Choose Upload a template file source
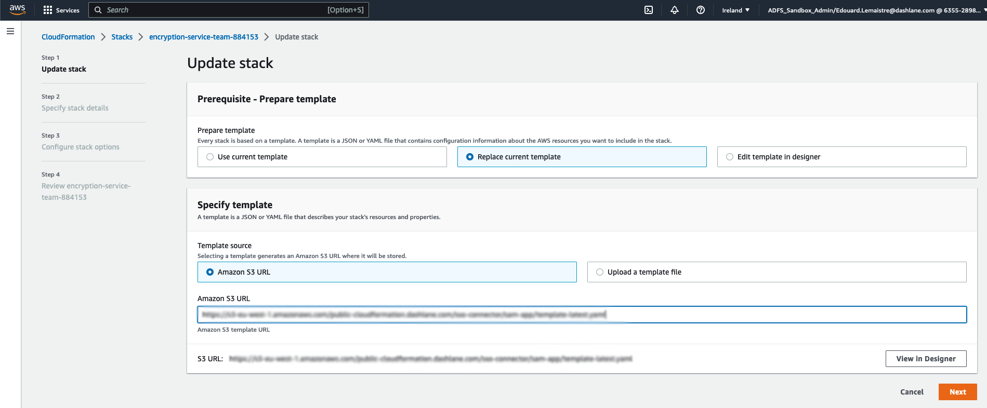Viewport: 987px width, 408px height. pos(777,272)
